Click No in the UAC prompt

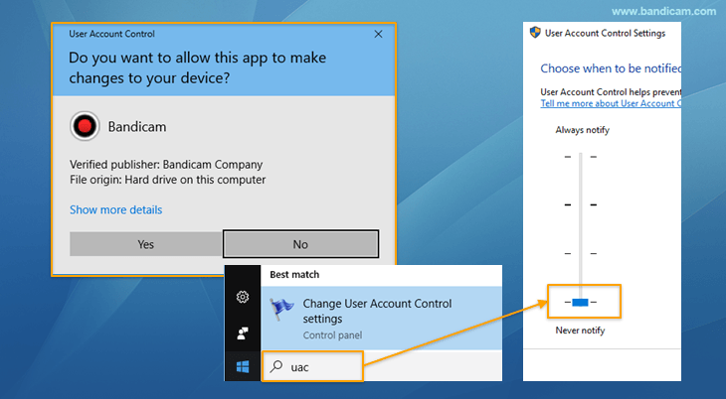tap(300, 244)
